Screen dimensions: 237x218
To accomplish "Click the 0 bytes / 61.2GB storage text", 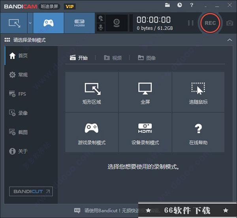I will (x=155, y=28).
